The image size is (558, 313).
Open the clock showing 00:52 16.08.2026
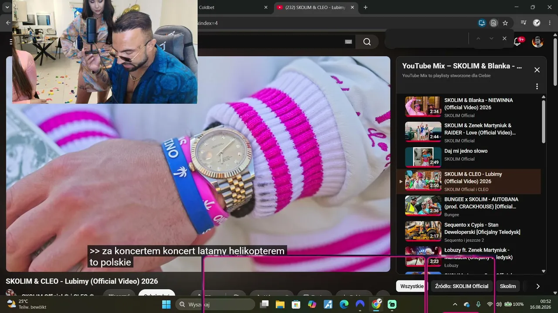click(540, 304)
